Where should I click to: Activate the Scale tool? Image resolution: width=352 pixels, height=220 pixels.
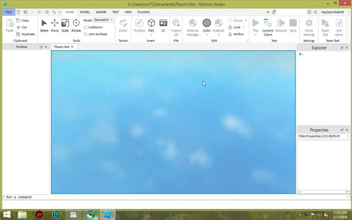(x=65, y=23)
